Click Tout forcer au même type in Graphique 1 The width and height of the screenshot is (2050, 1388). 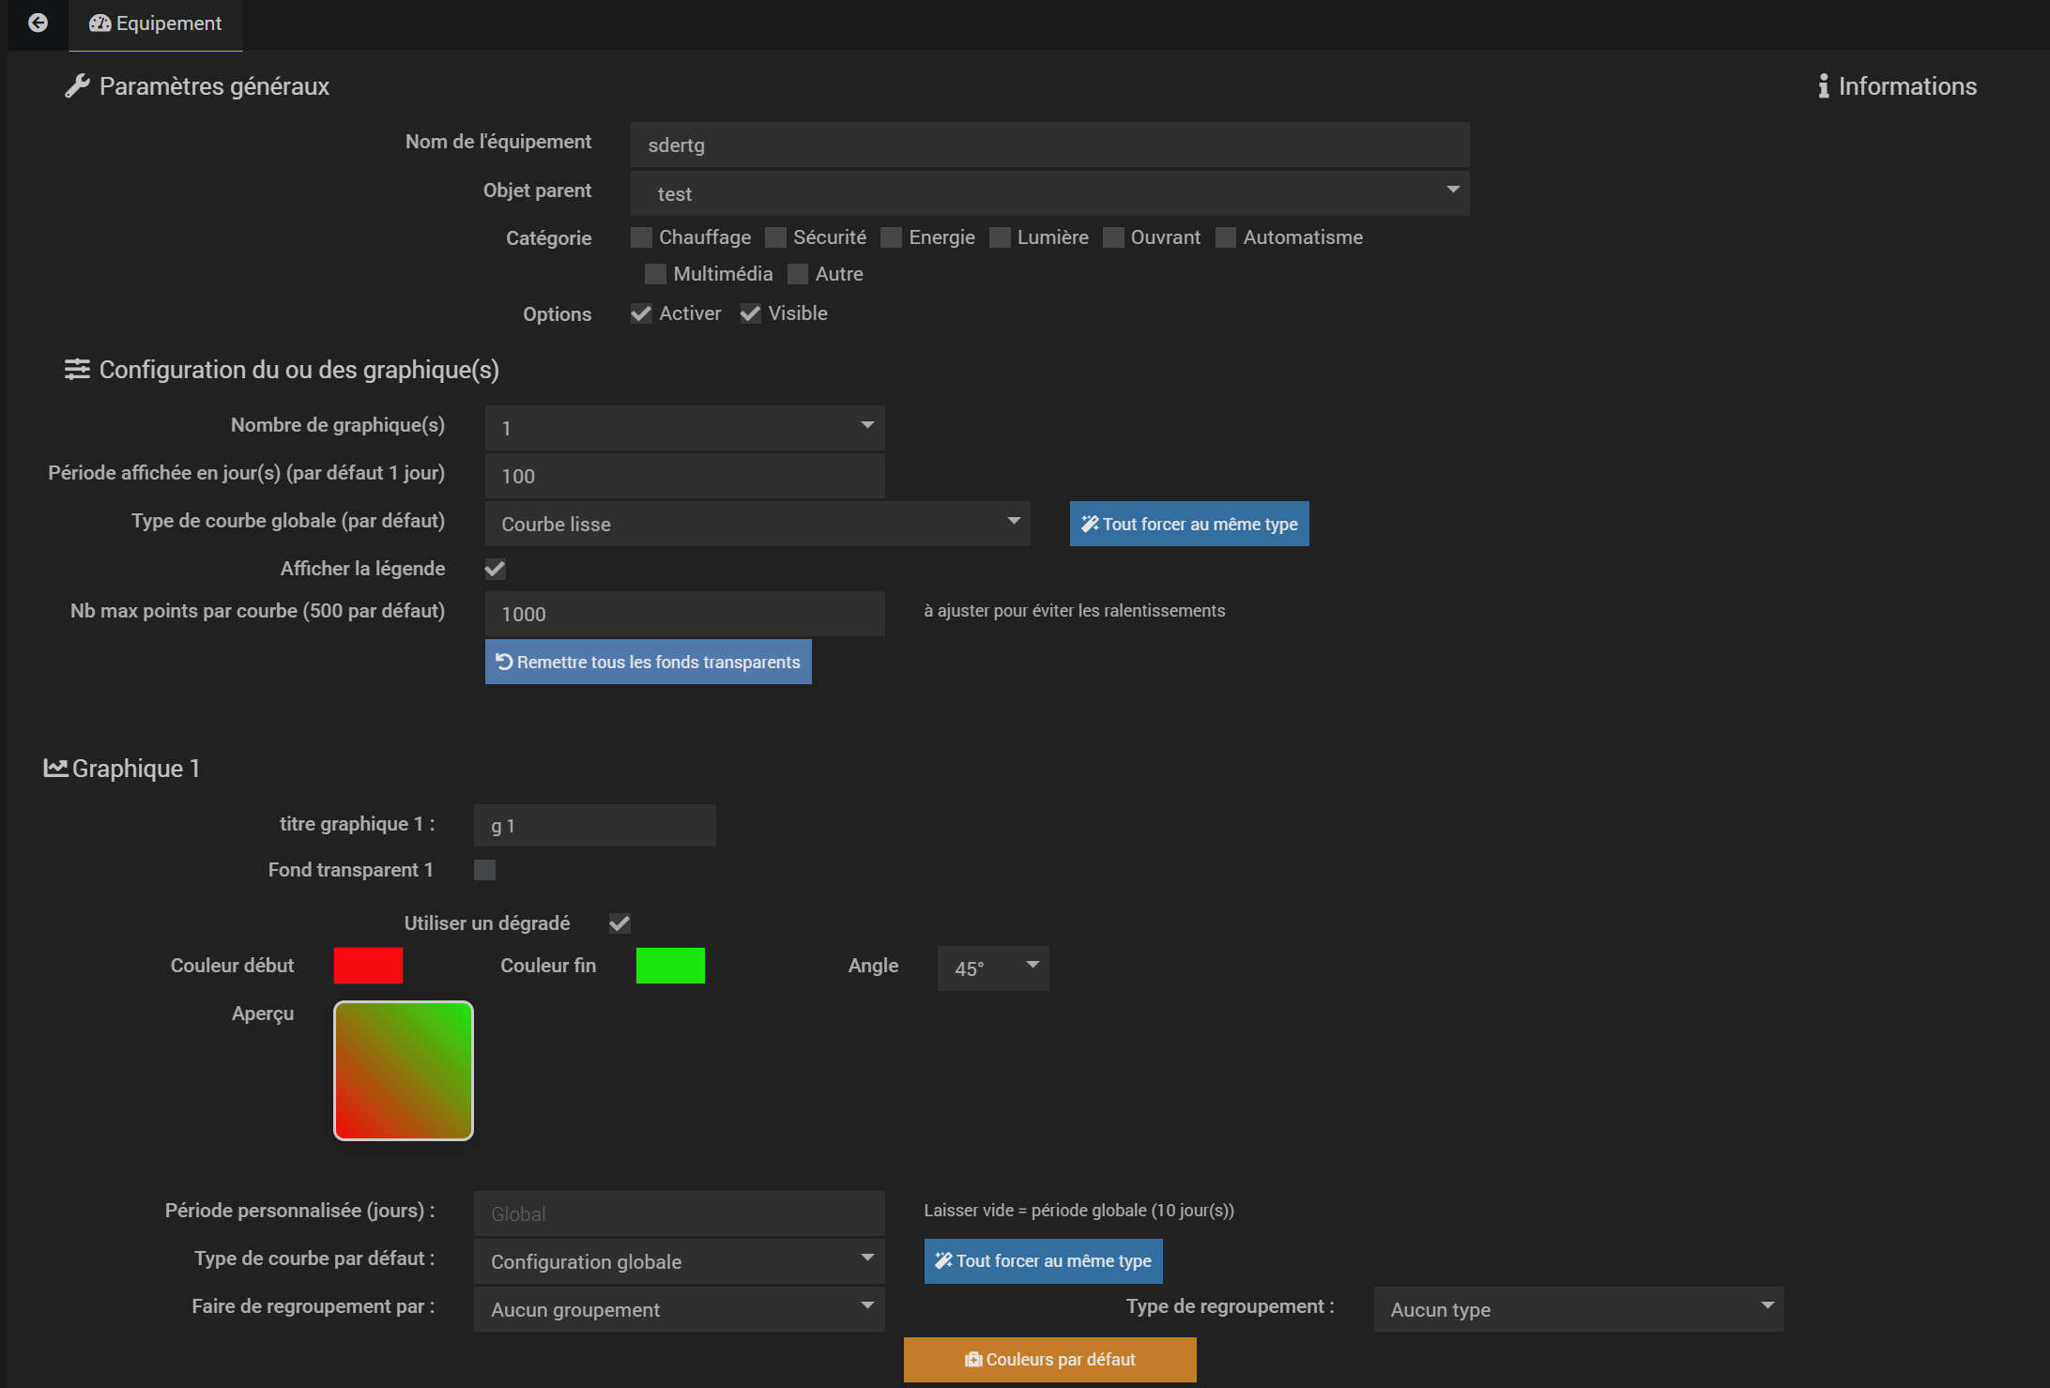[x=1043, y=1260]
